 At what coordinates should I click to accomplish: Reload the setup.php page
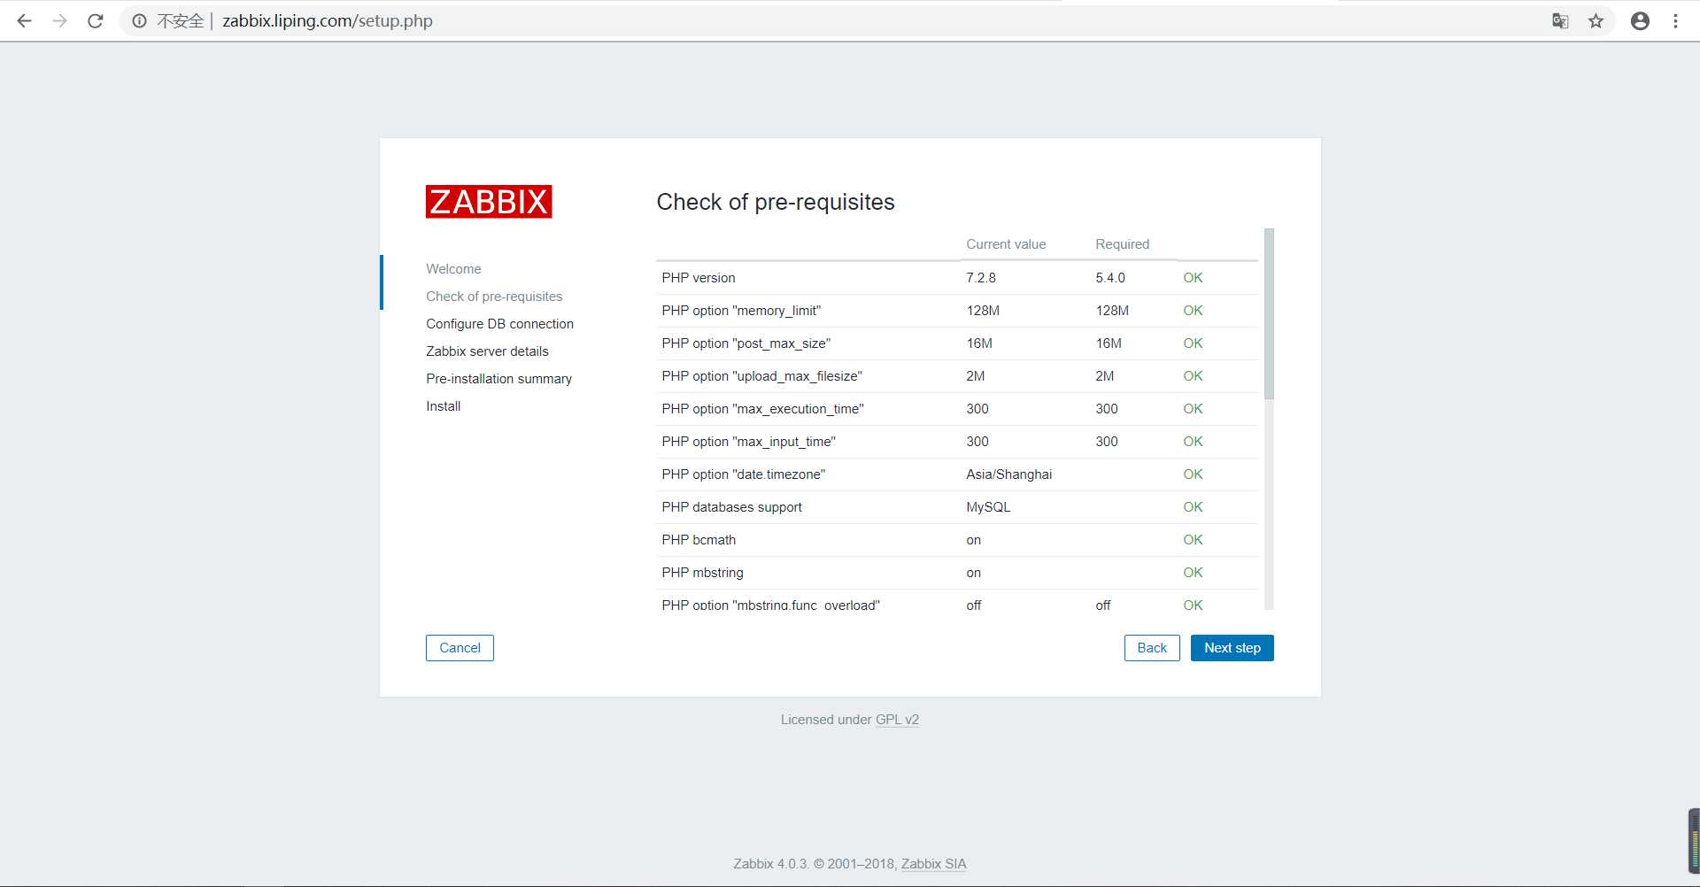[x=95, y=20]
